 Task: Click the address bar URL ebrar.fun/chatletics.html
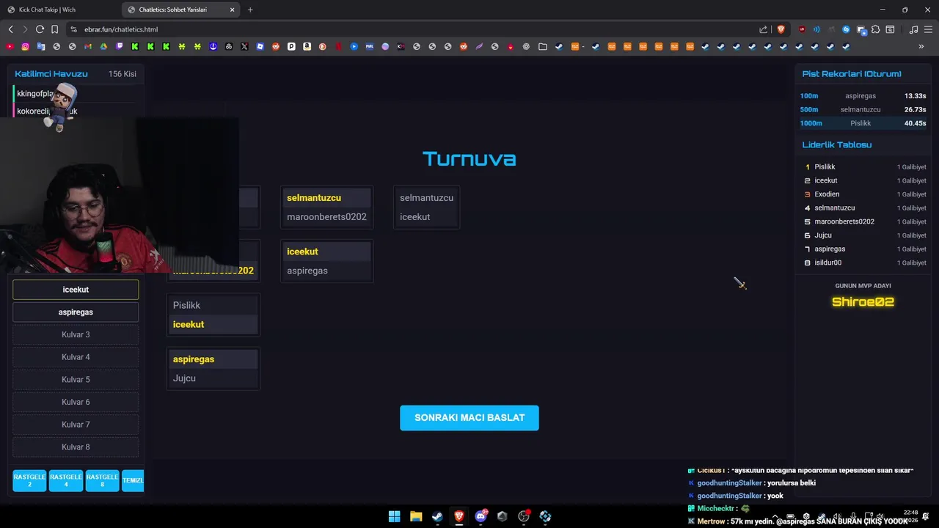pyautogui.click(x=121, y=29)
